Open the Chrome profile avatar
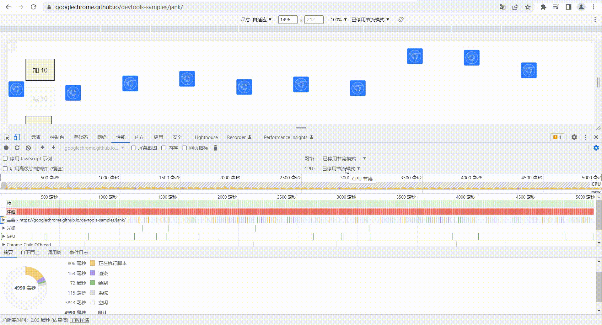 [581, 7]
